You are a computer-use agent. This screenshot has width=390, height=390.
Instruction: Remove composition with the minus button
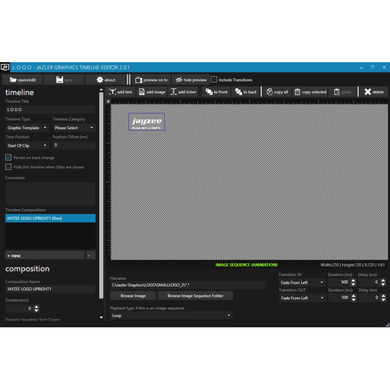pyautogui.click(x=91, y=255)
